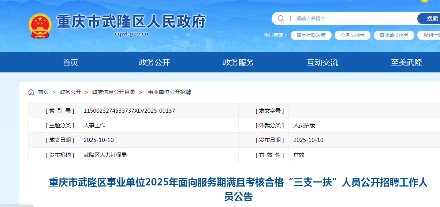Select hot search tag 公务员招考

(352, 35)
